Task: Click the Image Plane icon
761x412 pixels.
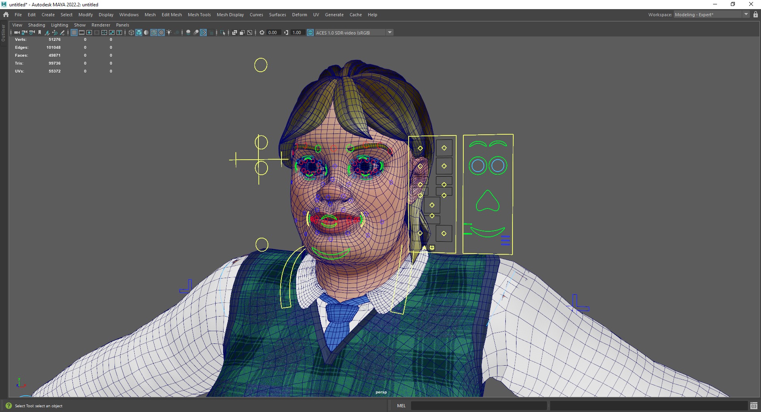Action: (x=47, y=32)
